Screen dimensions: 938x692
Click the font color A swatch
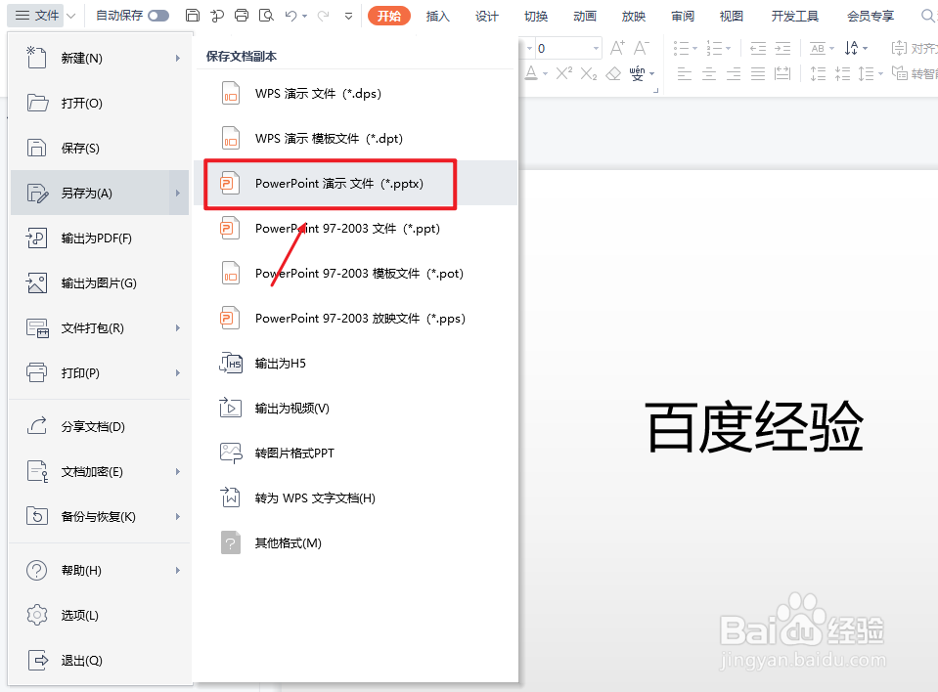530,73
